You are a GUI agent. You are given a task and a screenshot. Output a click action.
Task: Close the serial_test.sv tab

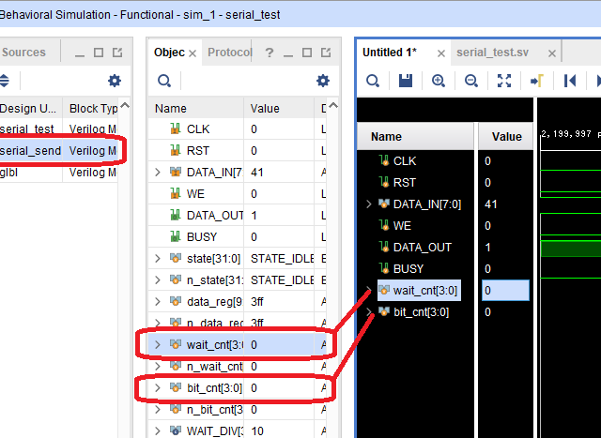[551, 53]
